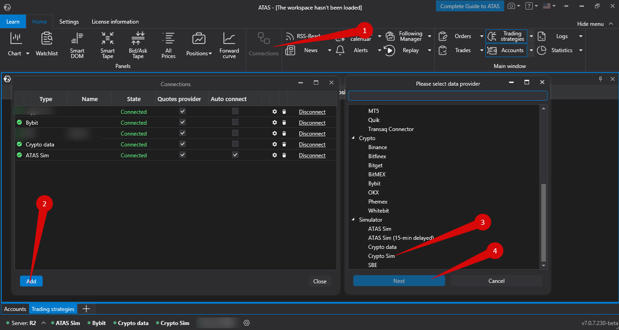Click the data provider search field

tap(448, 96)
